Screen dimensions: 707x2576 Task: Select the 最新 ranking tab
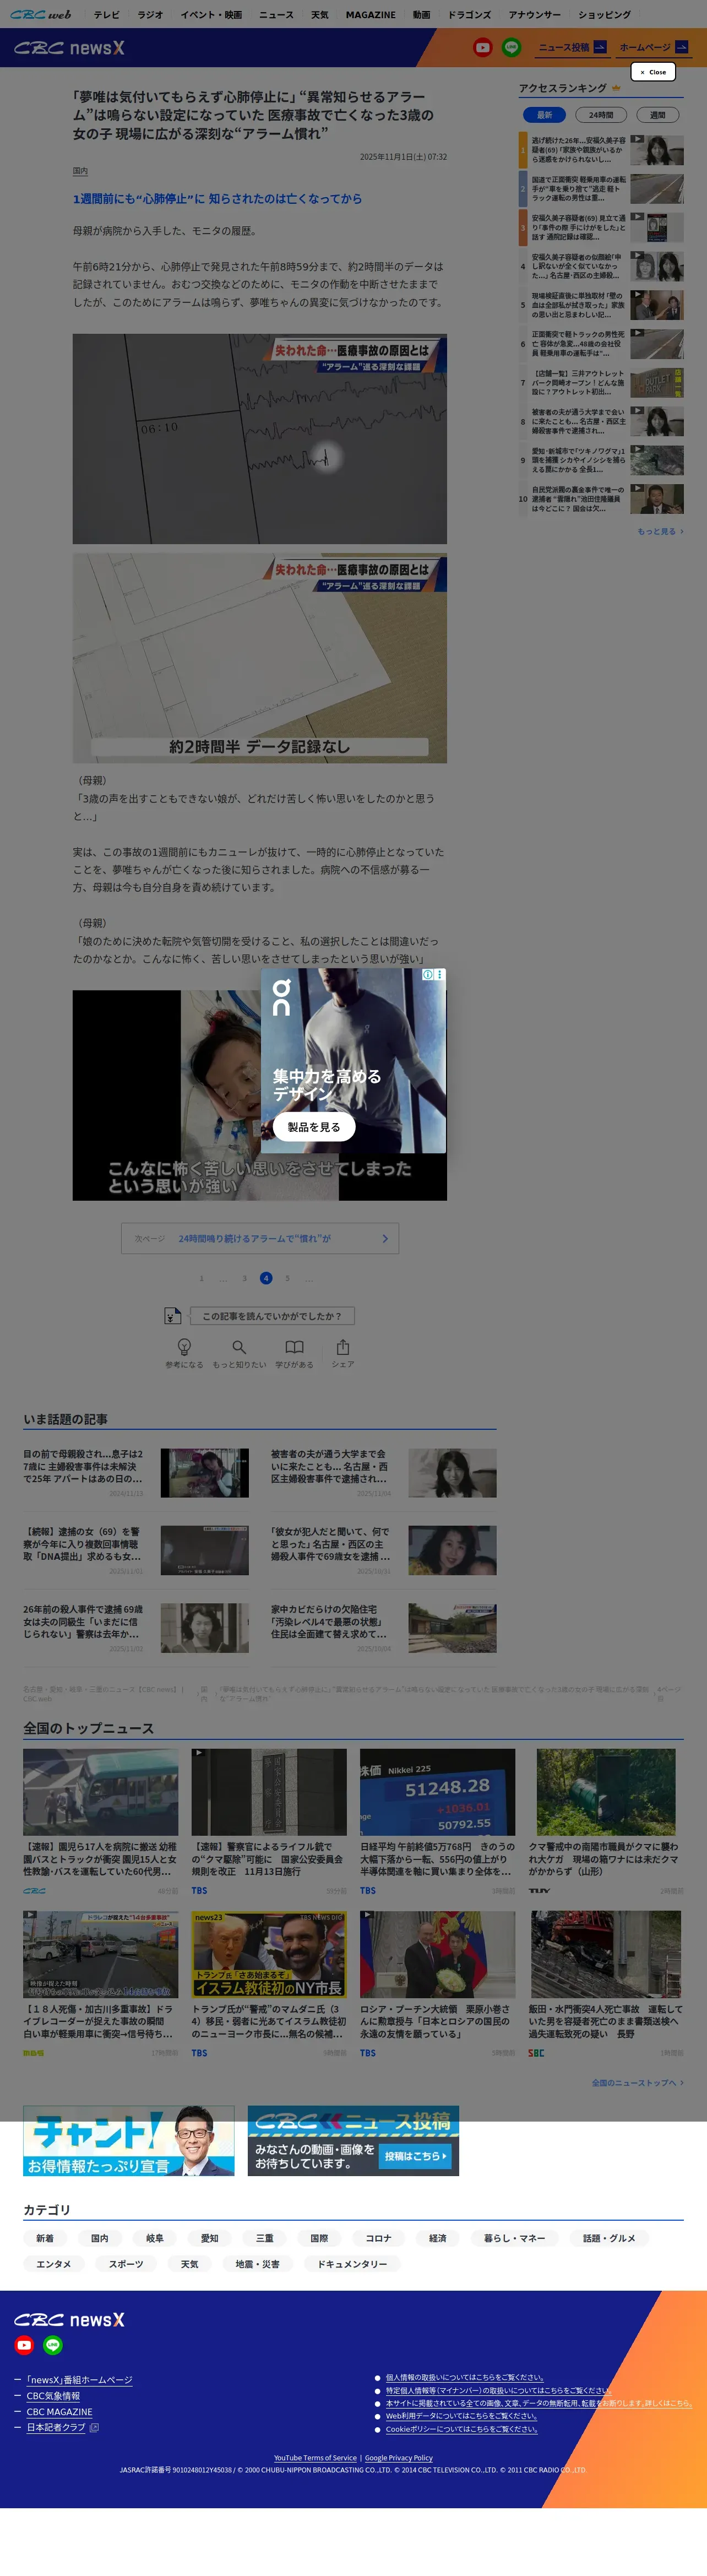click(544, 115)
